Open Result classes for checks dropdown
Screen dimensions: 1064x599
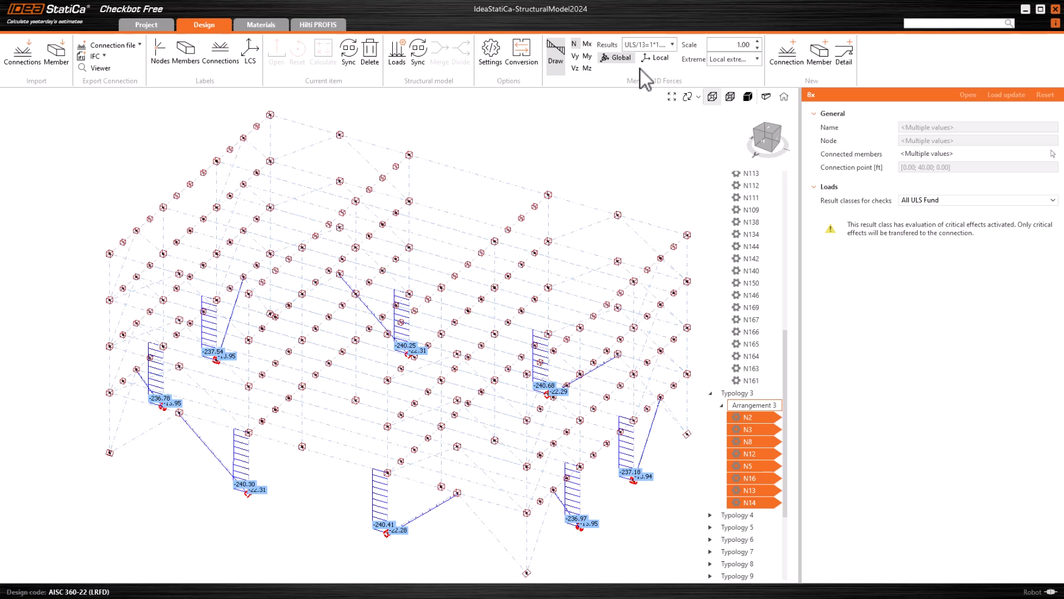coord(978,200)
